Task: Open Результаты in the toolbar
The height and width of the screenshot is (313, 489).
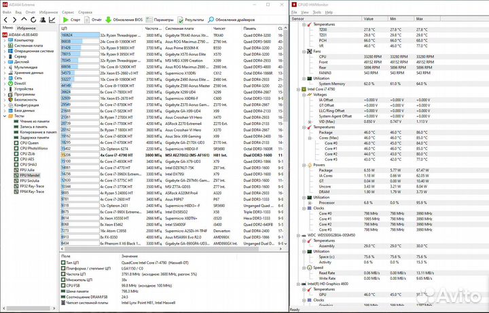Action: (190, 20)
